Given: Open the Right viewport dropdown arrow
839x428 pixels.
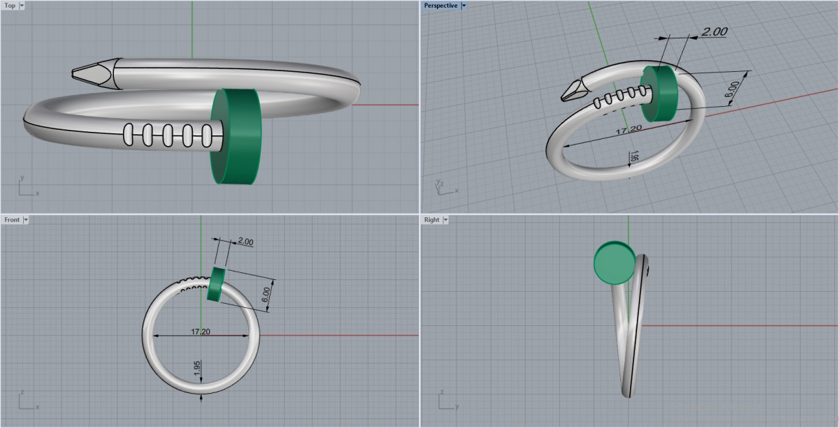Looking at the screenshot, I should click(445, 220).
